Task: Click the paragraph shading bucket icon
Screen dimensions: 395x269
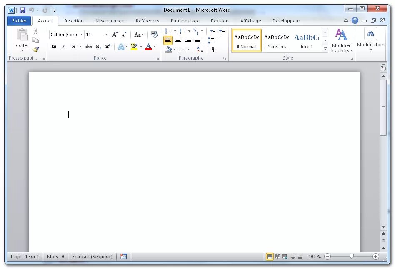Action: pos(168,50)
